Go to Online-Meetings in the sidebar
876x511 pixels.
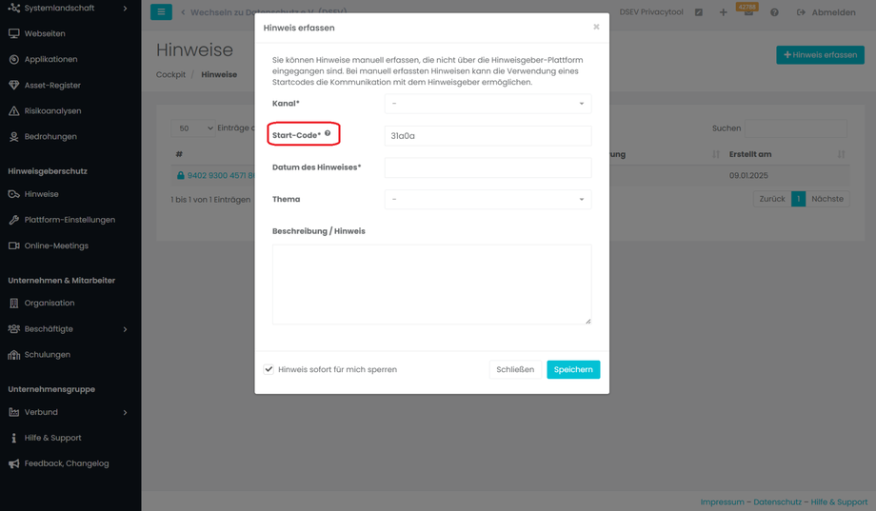(x=56, y=246)
